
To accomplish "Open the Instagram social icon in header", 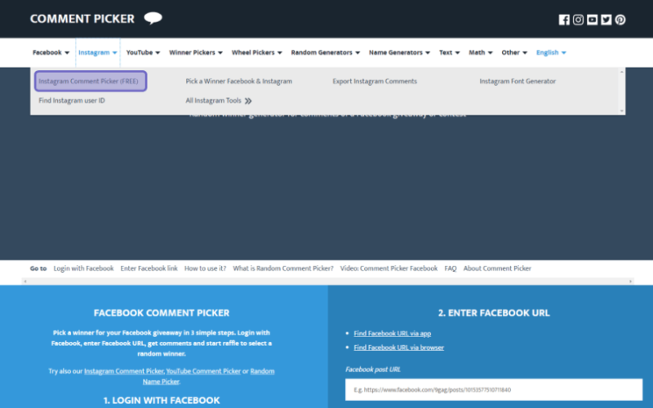I will click(x=578, y=20).
